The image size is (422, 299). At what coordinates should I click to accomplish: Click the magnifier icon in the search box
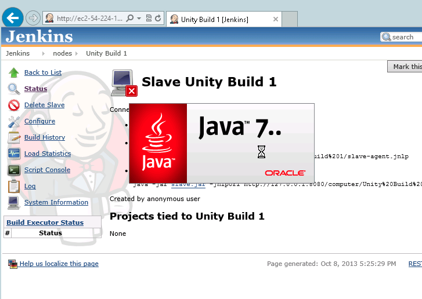[x=386, y=37]
